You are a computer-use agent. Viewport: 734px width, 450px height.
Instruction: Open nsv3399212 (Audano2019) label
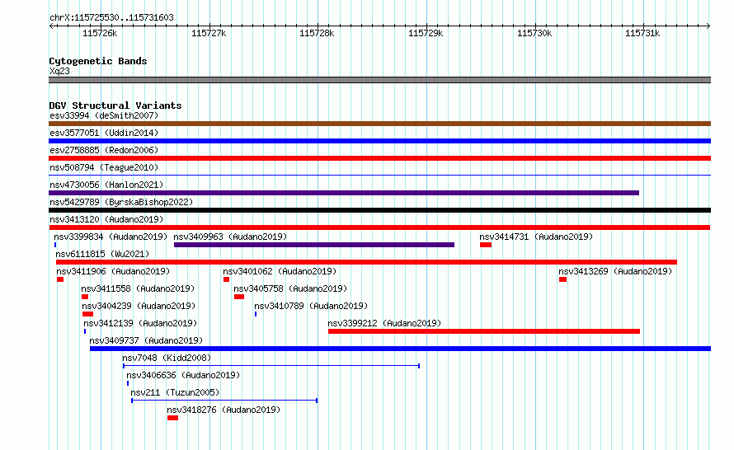coord(384,323)
